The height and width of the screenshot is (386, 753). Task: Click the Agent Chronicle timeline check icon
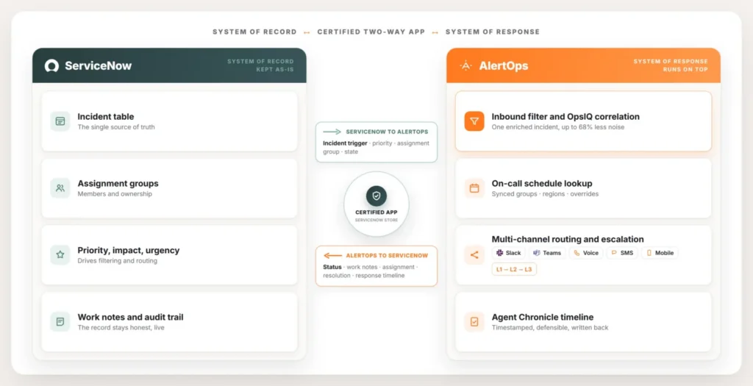(474, 322)
